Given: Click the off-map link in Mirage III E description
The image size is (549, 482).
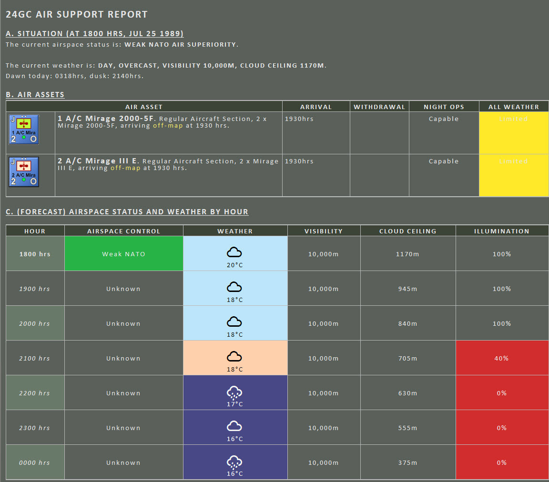Looking at the screenshot, I should point(125,168).
